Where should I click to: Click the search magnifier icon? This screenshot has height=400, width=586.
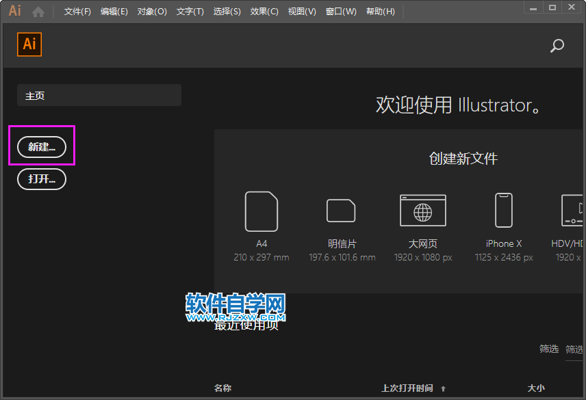(556, 45)
